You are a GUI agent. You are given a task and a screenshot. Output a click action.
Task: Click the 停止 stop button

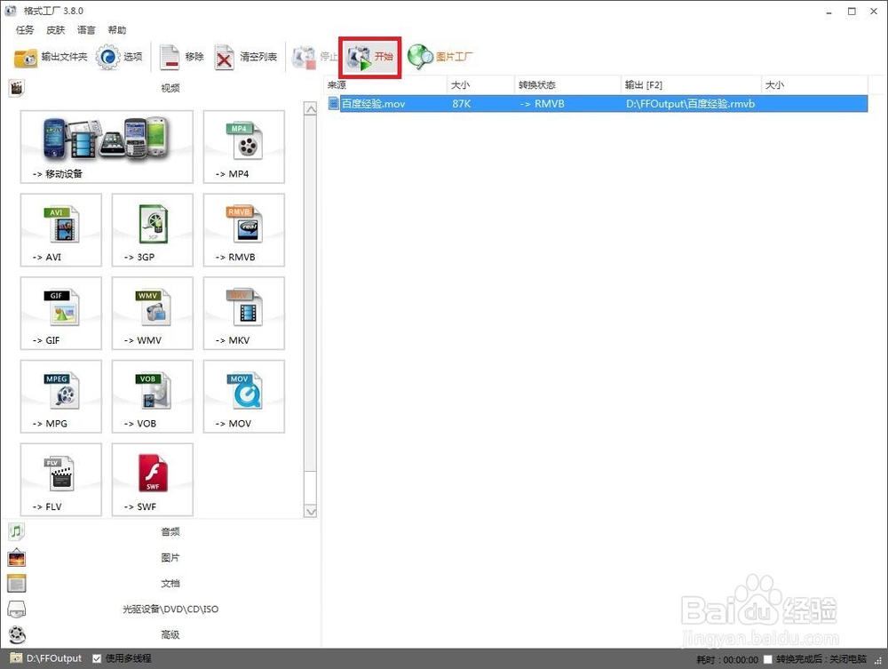pos(313,57)
